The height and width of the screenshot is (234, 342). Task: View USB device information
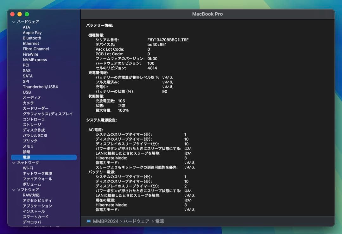click(27, 92)
